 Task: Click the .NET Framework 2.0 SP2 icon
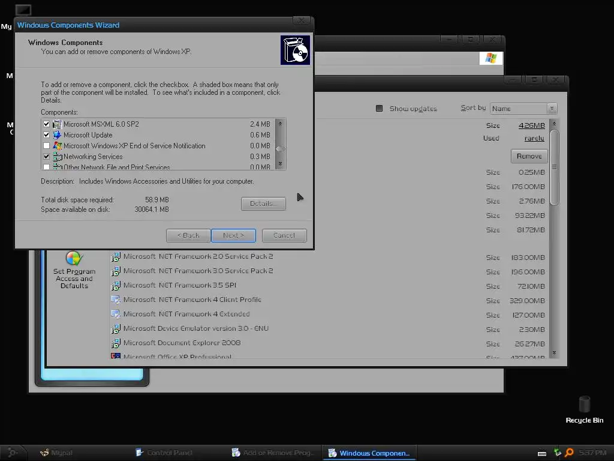[x=116, y=257]
